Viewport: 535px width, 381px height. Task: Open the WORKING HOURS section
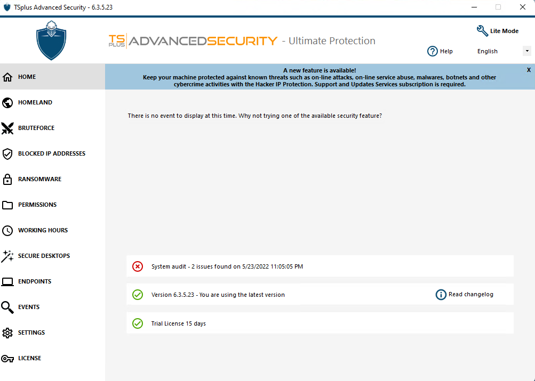[x=53, y=230]
